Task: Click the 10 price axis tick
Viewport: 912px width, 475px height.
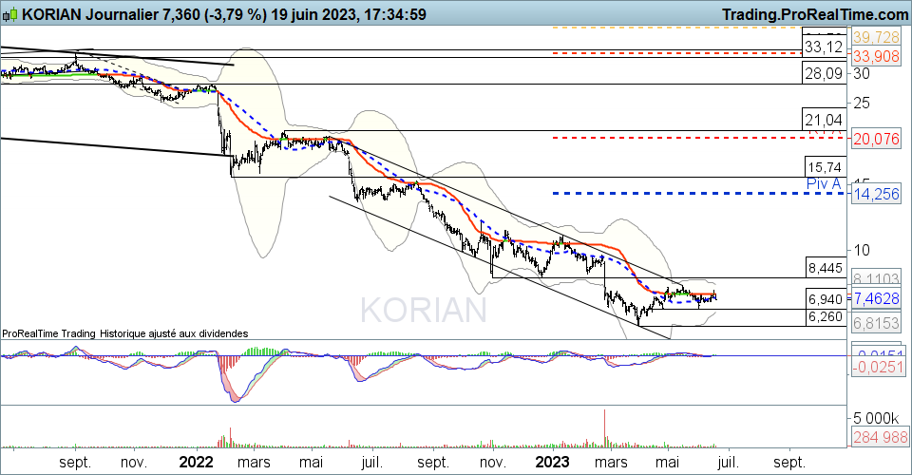Action: tap(862, 250)
